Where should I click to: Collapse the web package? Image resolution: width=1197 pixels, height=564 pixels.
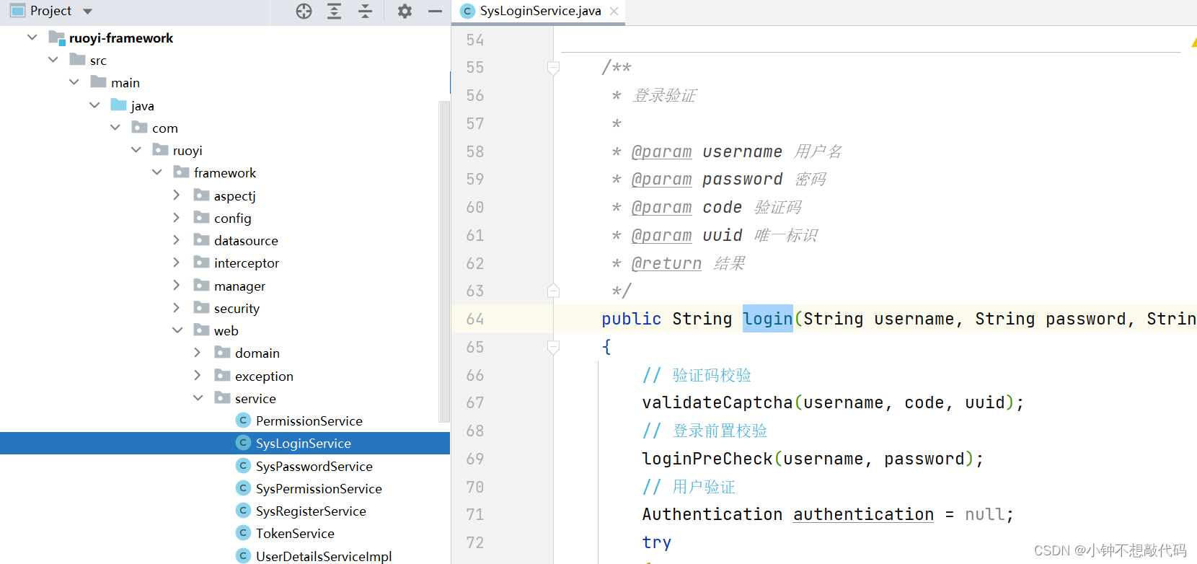(x=177, y=330)
